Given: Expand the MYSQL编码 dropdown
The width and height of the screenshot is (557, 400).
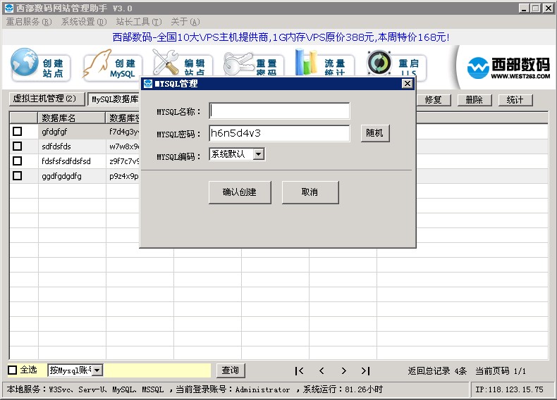Looking at the screenshot, I should 258,154.
